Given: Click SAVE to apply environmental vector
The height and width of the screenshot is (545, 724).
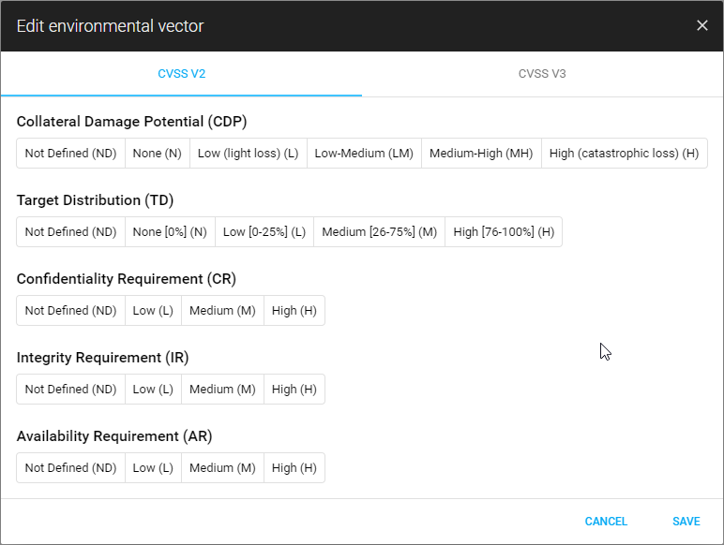Looking at the screenshot, I should pos(686,522).
